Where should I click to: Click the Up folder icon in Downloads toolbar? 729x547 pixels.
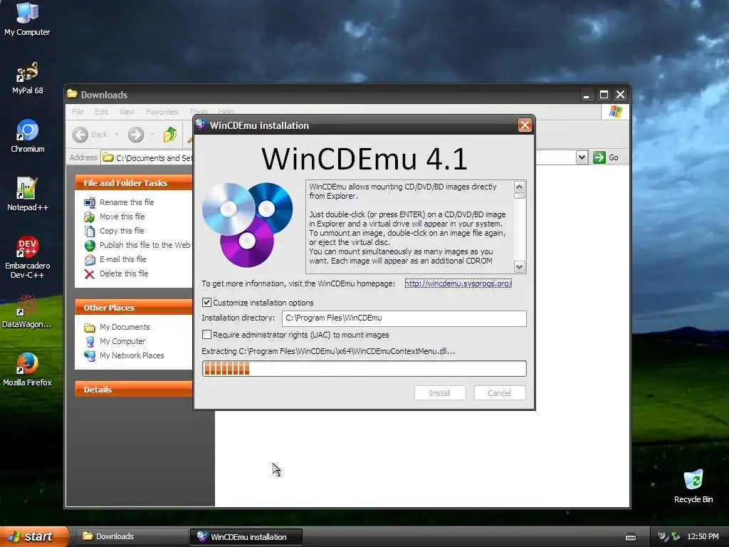click(x=170, y=135)
